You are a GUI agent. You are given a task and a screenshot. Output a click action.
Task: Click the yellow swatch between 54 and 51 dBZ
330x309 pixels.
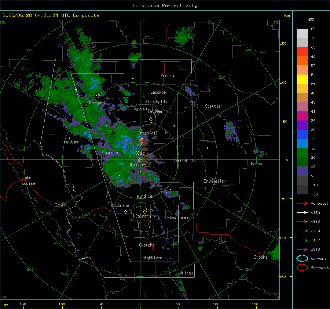click(x=302, y=79)
